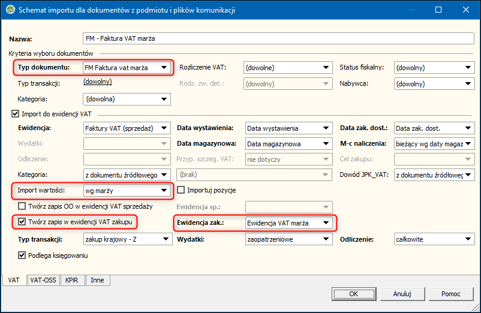Click the Anuluj button
The height and width of the screenshot is (313, 481).
pyautogui.click(x=402, y=294)
